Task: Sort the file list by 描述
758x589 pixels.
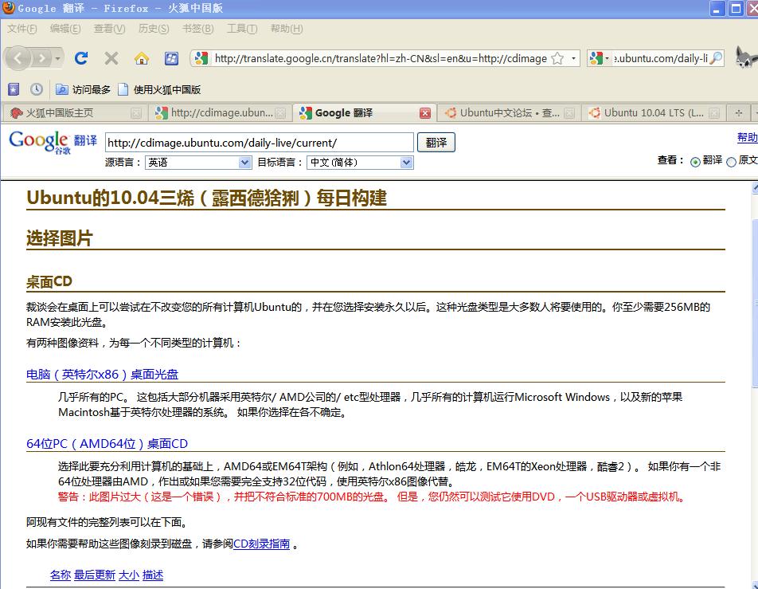Action: click(x=153, y=575)
